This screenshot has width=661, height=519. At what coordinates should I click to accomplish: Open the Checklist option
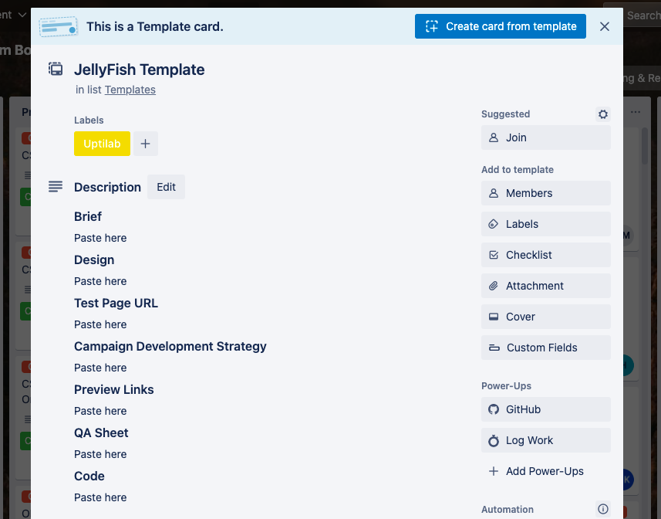tap(545, 255)
